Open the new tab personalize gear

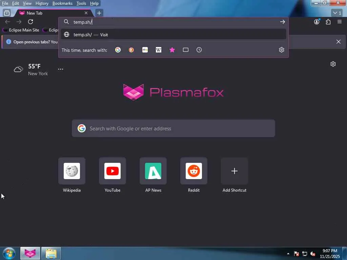(x=333, y=64)
